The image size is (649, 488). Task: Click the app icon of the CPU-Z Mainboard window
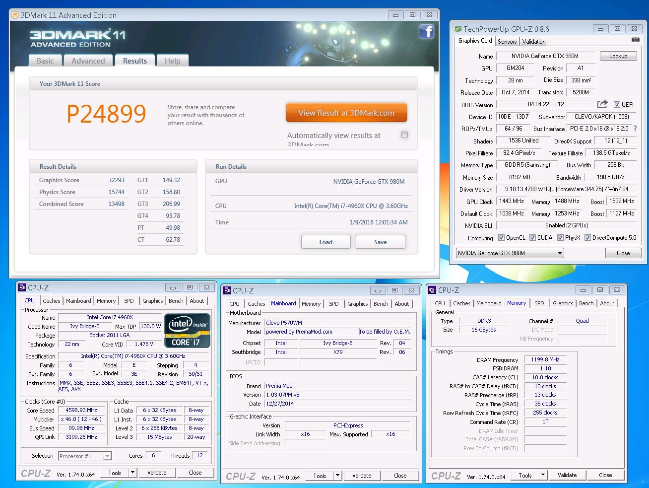pos(227,290)
